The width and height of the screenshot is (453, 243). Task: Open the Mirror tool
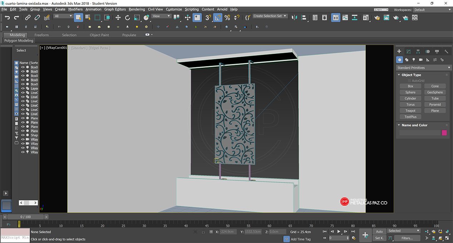tap(294, 18)
